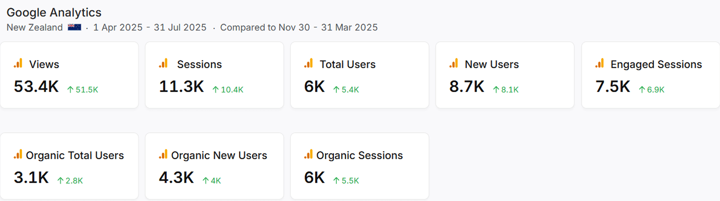The image size is (720, 201).
Task: Click the icon beside Organic Total Users
Action: (18, 155)
